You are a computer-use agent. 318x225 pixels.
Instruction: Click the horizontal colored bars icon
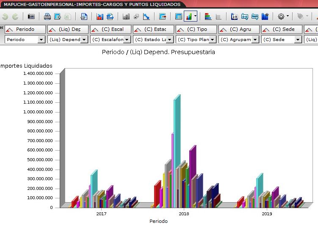[208, 16]
